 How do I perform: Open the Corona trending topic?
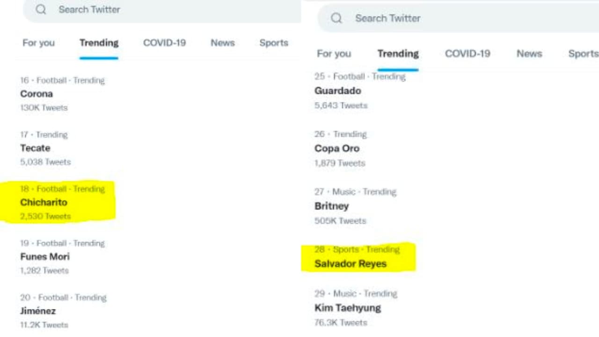click(x=37, y=94)
